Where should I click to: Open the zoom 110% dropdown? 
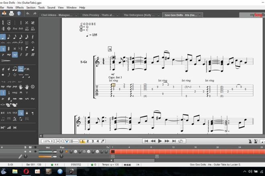click(47, 141)
